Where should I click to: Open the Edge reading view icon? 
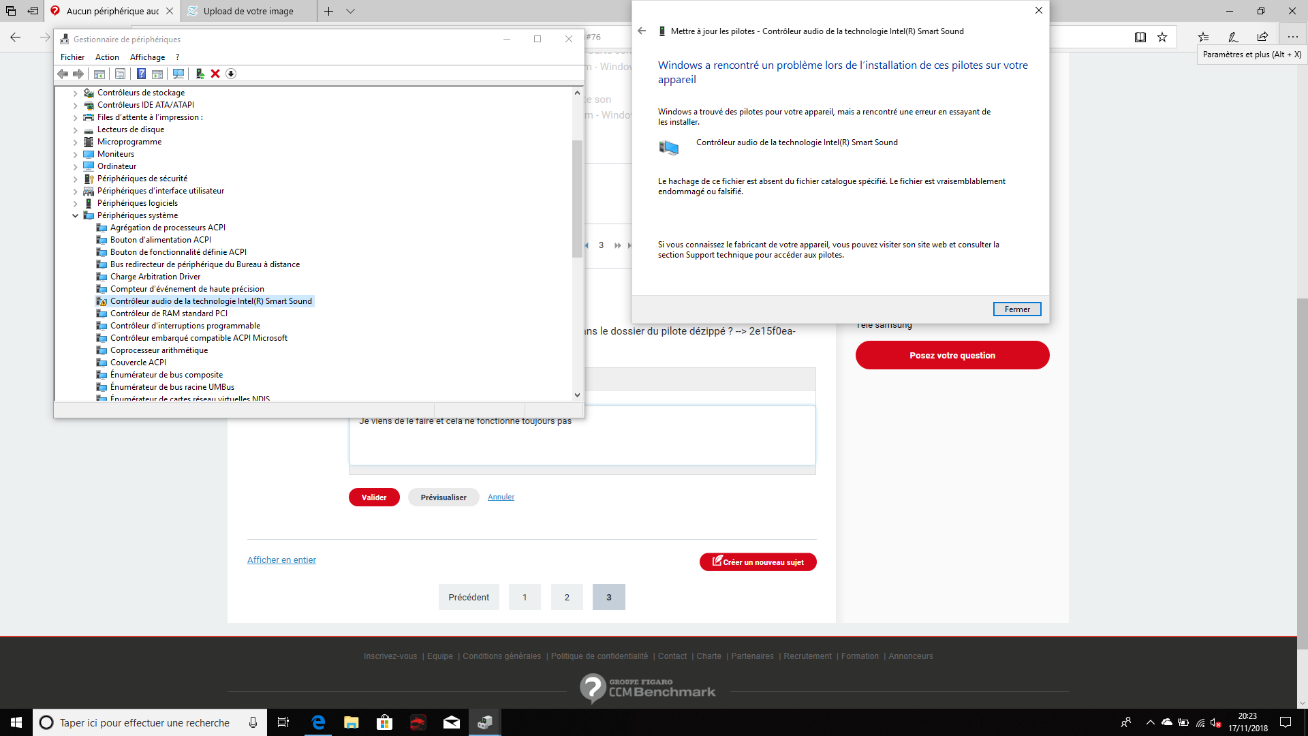coord(1140,37)
